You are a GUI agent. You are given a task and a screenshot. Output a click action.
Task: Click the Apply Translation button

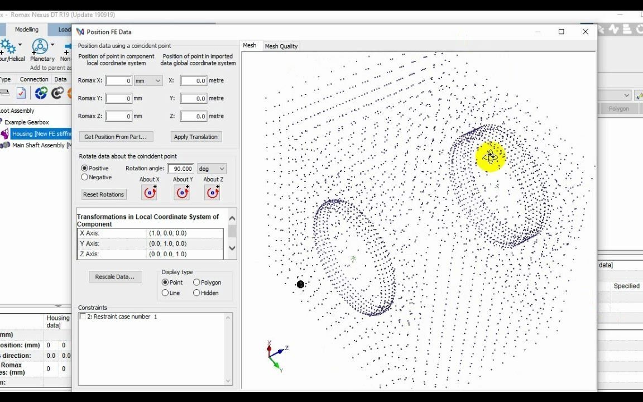coord(195,137)
